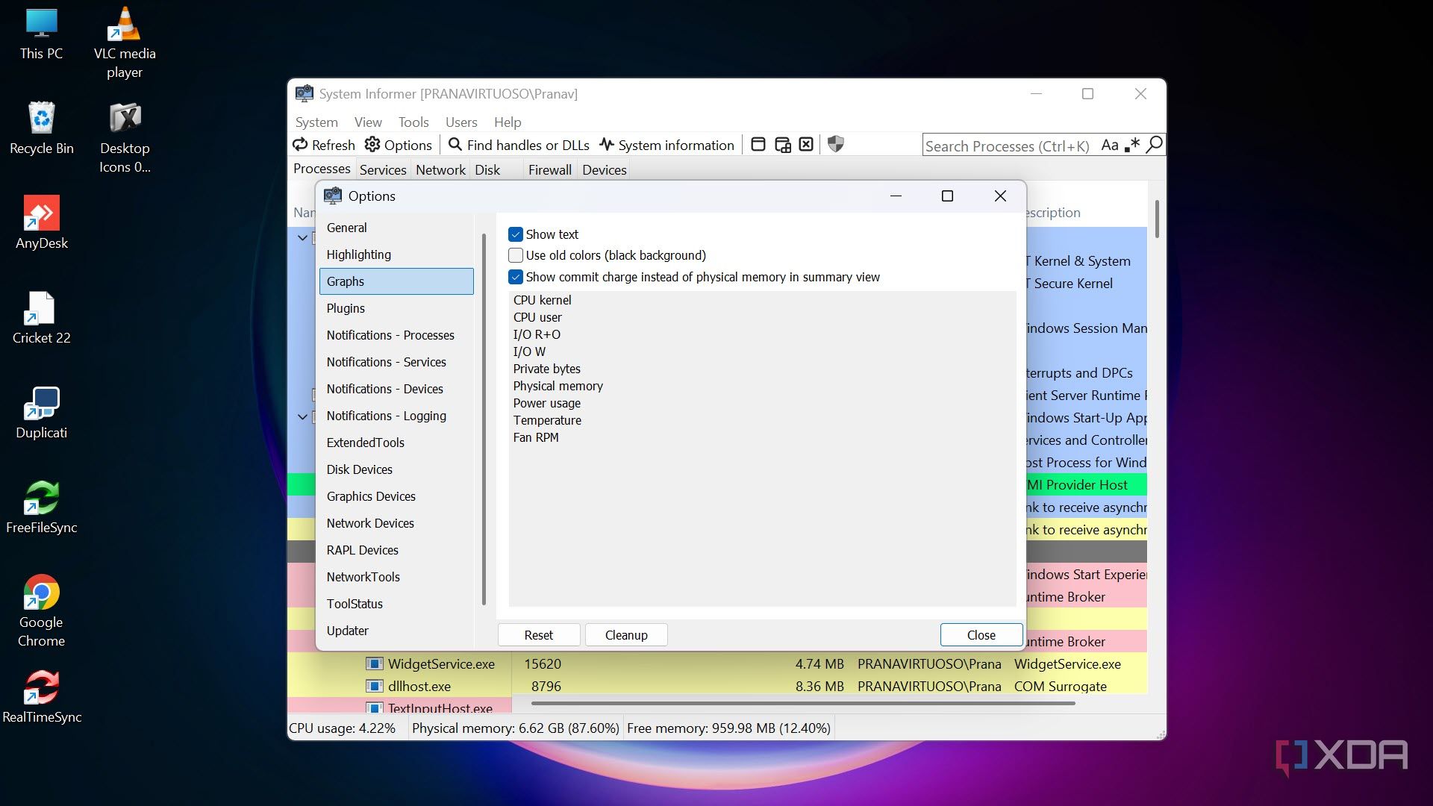Focus the Search Processes field
Screen dimensions: 1433x806
(1009, 146)
